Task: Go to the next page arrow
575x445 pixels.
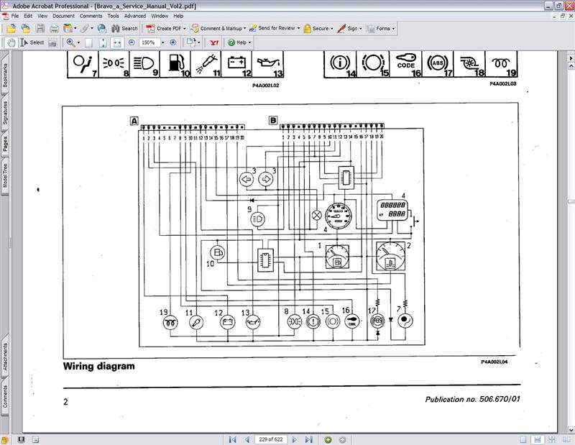Action: (293, 439)
